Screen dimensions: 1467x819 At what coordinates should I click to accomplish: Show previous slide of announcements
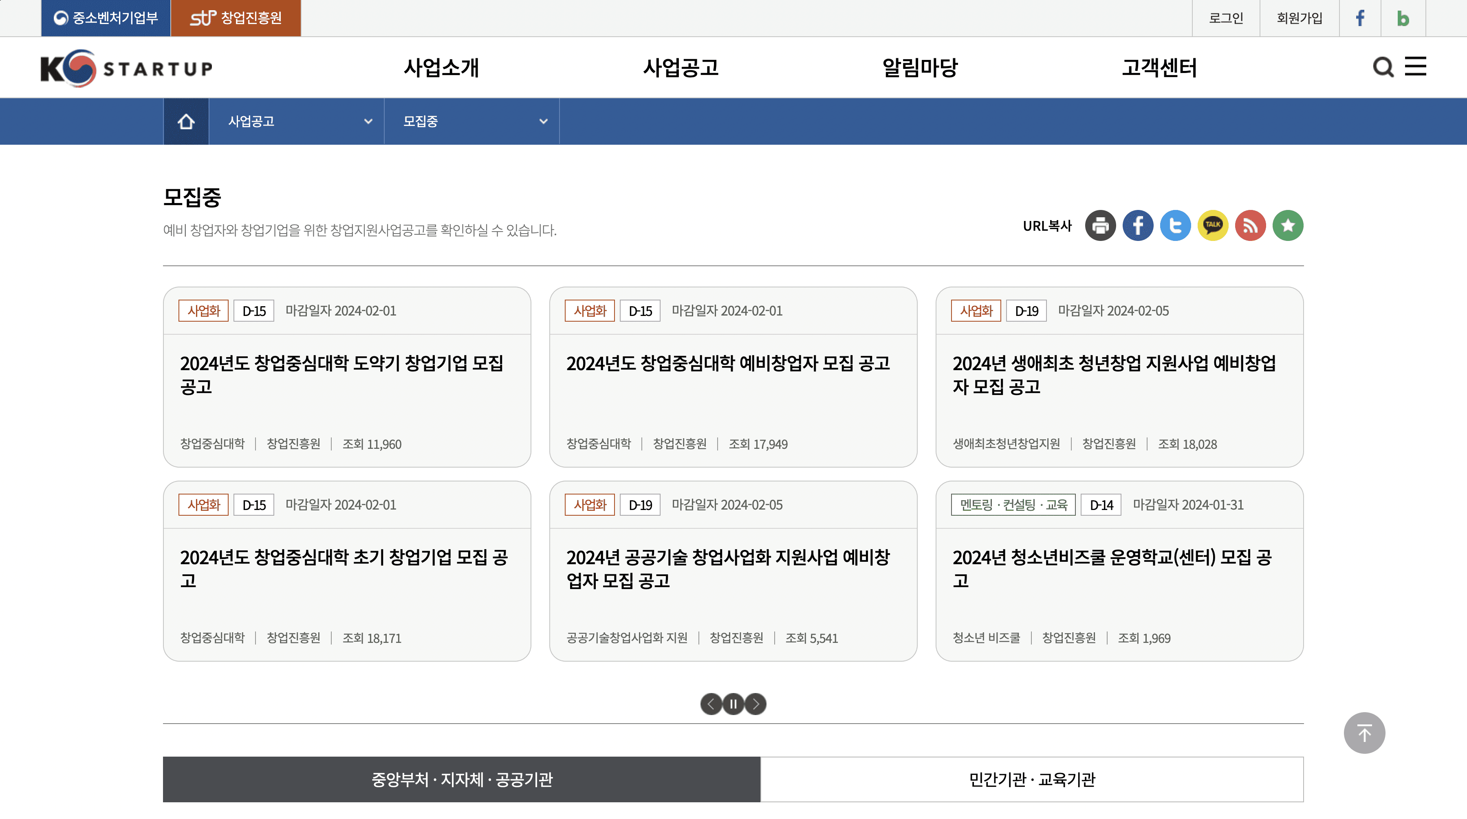[711, 704]
